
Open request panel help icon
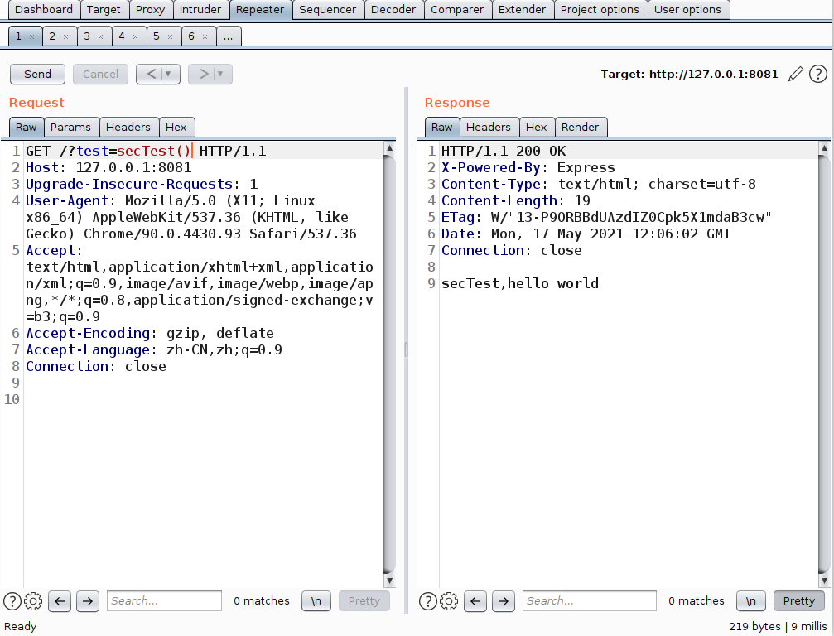(12, 601)
